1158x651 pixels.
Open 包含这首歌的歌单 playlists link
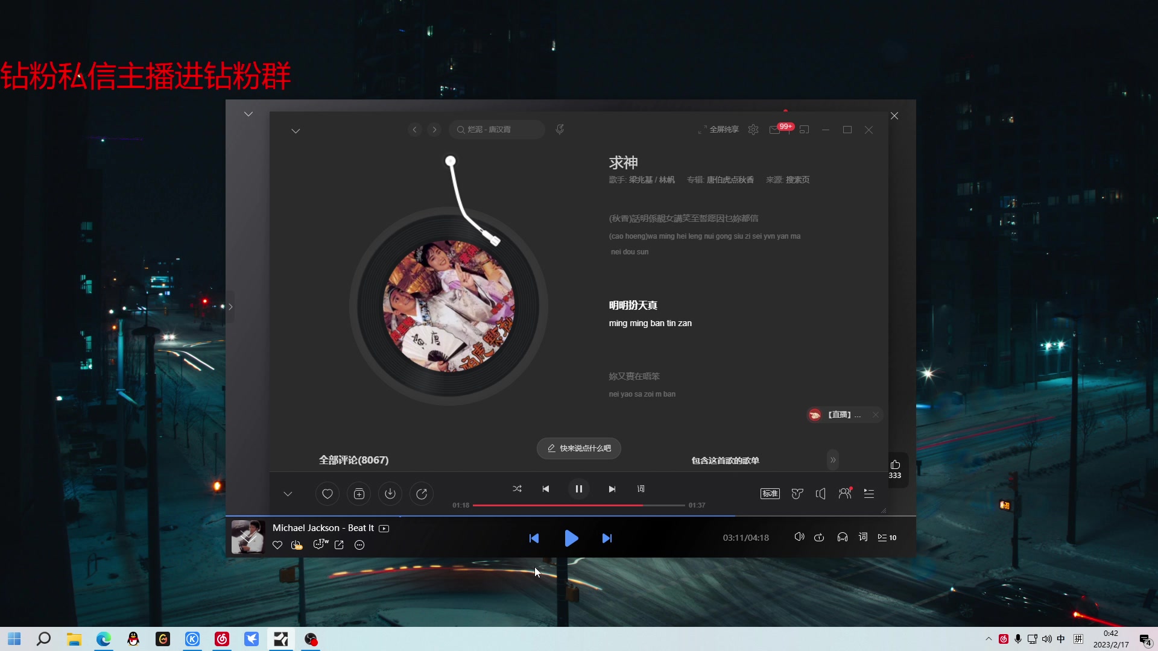(725, 460)
